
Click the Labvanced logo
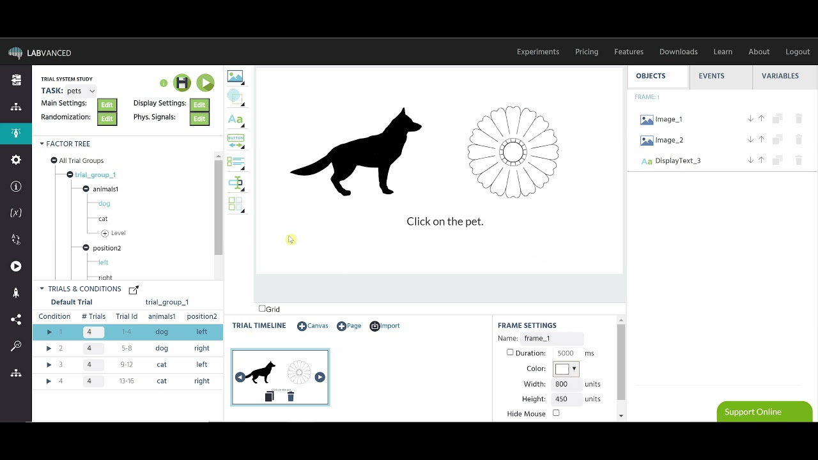40,52
